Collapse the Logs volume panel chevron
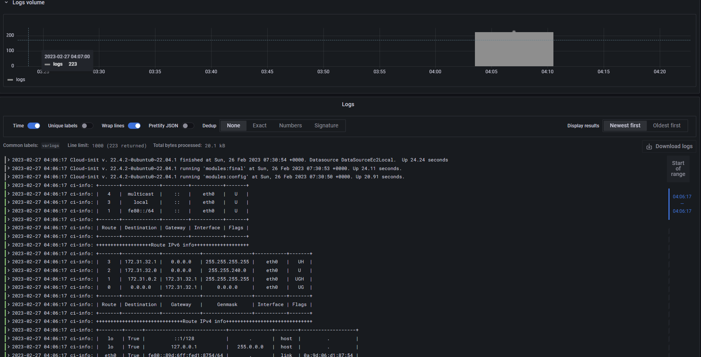Screen dimensions: 701x357 tap(6, 2)
